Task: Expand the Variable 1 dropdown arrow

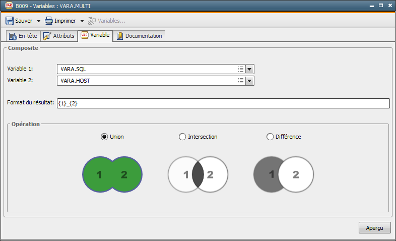Action: click(x=249, y=69)
